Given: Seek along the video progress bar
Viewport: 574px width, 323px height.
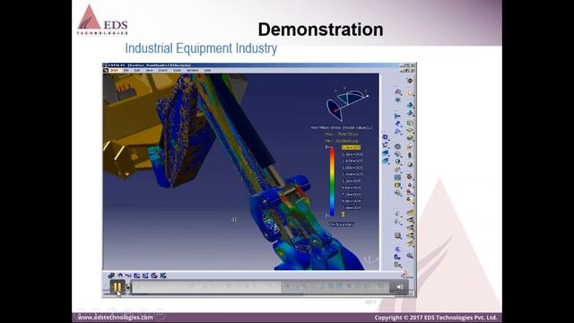Looking at the screenshot, I should pyautogui.click(x=260, y=287).
